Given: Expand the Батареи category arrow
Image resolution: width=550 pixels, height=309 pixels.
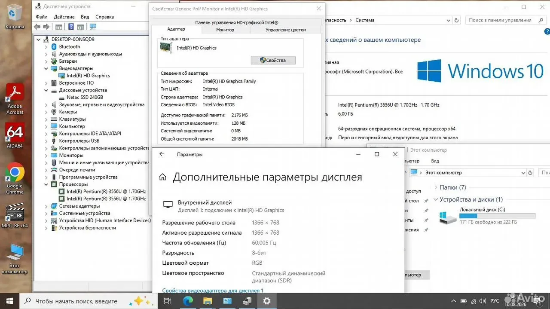Looking at the screenshot, I should pos(46,61).
